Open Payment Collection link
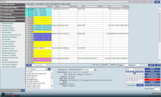Screen dimensions: 161x97 [x=8, y=28]
